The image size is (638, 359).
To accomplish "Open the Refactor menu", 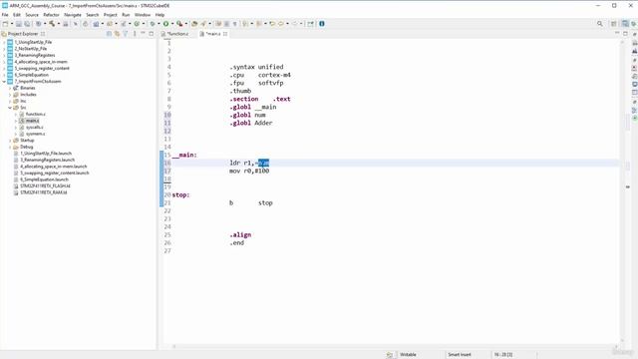I will tap(51, 15).
